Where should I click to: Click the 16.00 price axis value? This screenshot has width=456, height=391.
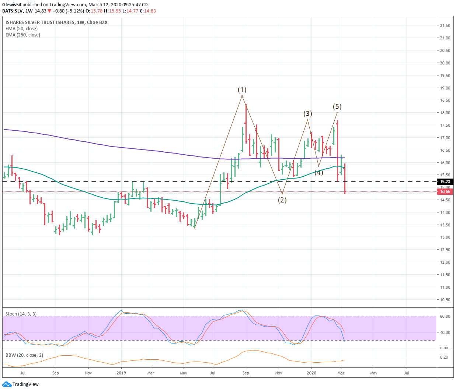point(445,163)
